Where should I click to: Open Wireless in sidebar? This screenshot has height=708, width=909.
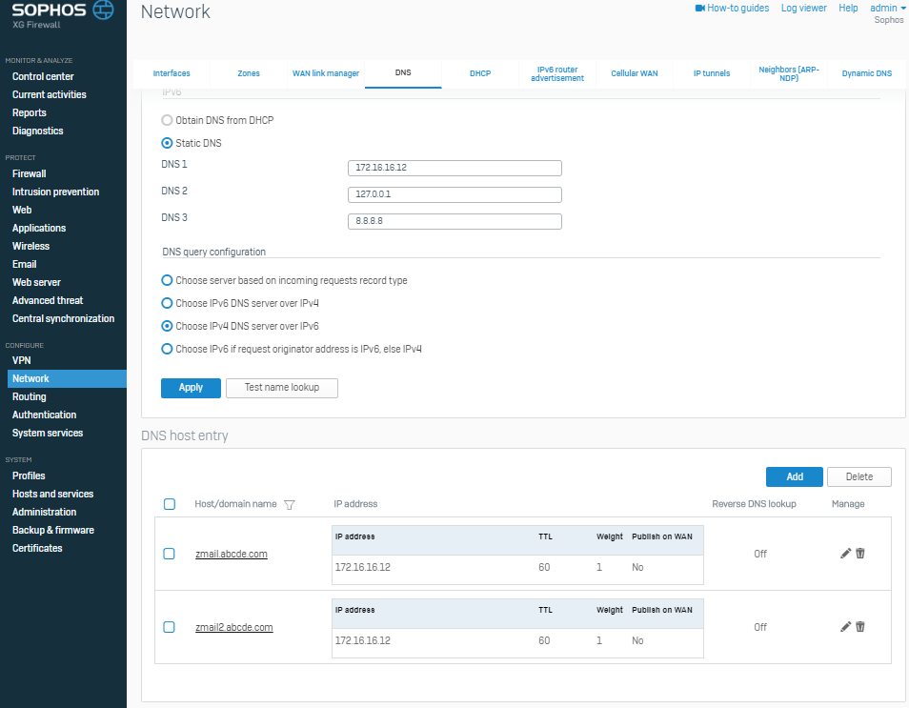[30, 246]
